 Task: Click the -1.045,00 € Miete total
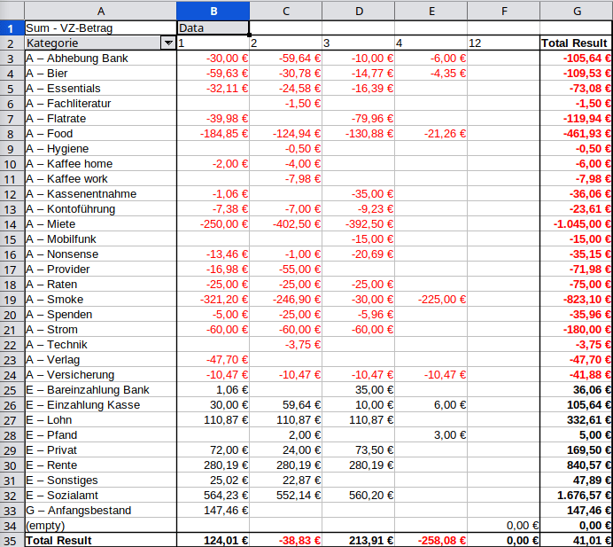pyautogui.click(x=576, y=223)
